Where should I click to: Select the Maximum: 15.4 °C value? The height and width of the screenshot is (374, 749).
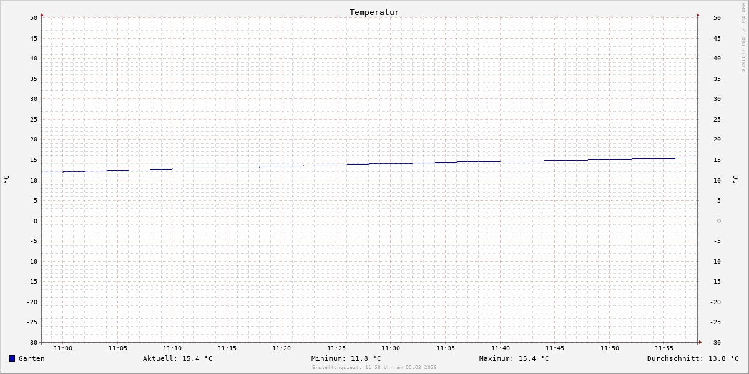click(514, 358)
